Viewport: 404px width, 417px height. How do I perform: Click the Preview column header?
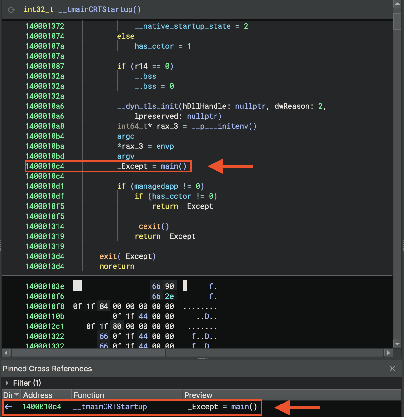pos(198,395)
